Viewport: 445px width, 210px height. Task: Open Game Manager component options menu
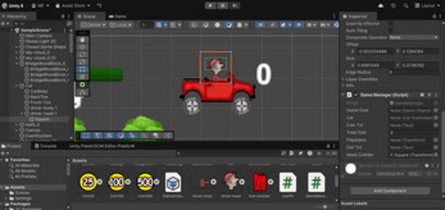tap(436, 95)
